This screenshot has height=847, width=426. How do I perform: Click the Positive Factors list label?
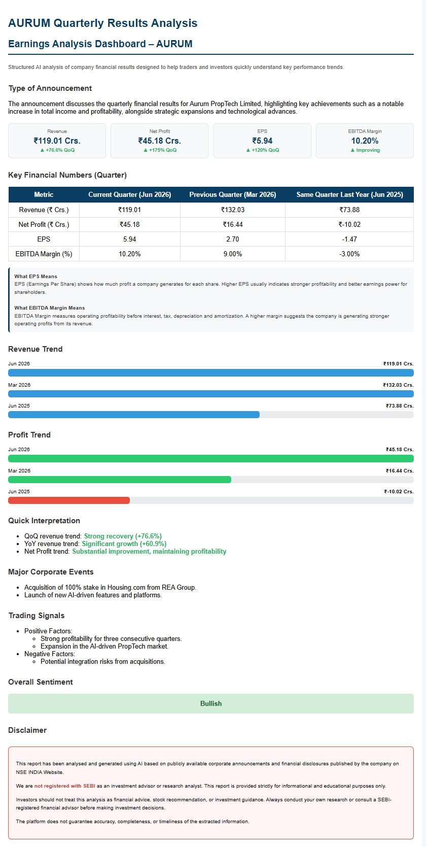[x=48, y=631]
